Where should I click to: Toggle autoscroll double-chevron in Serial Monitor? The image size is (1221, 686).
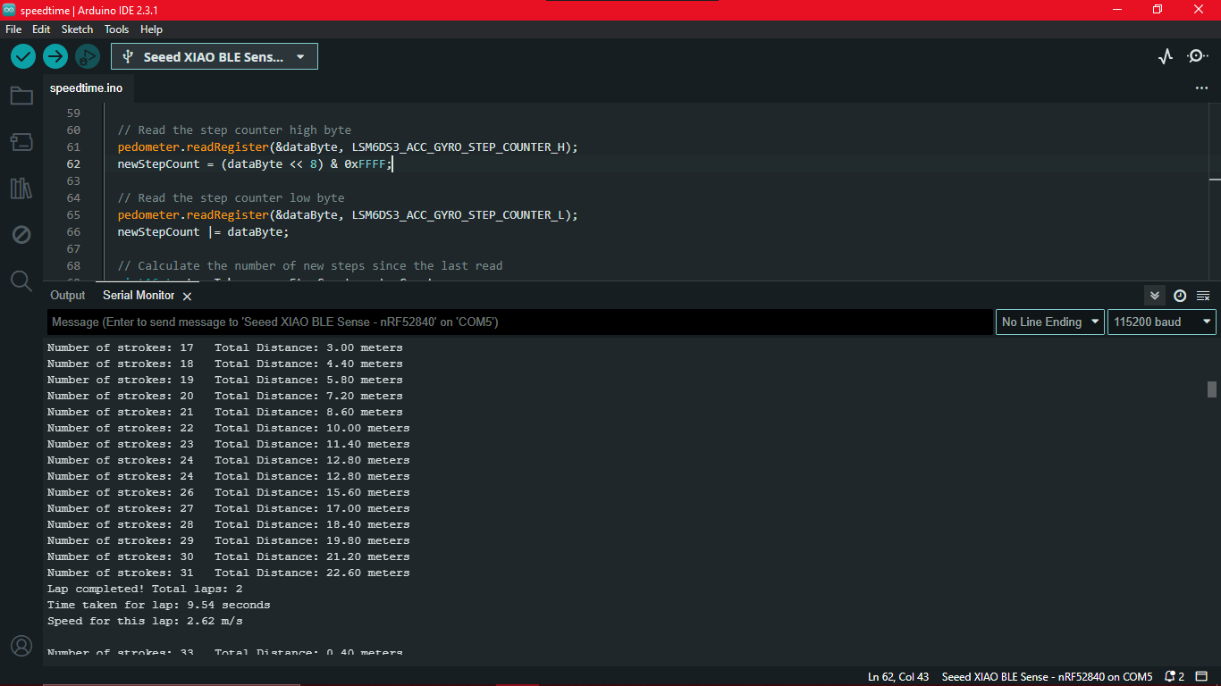[x=1155, y=296]
